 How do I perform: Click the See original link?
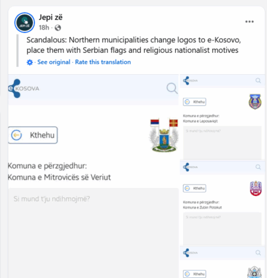pos(54,62)
